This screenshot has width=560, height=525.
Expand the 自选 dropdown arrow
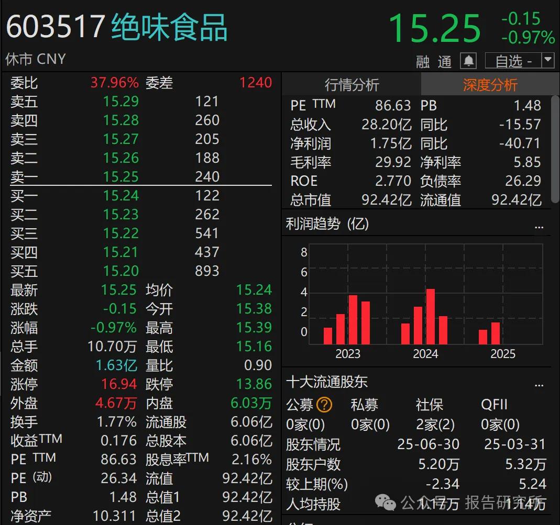point(546,60)
